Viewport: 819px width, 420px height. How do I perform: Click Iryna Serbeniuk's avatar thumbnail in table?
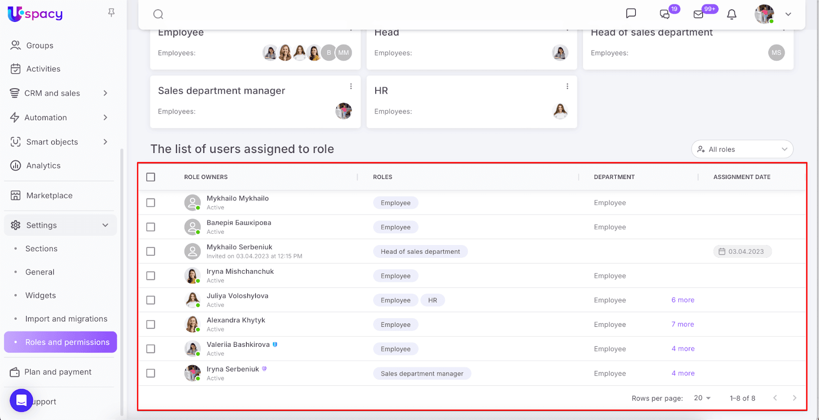coord(192,373)
